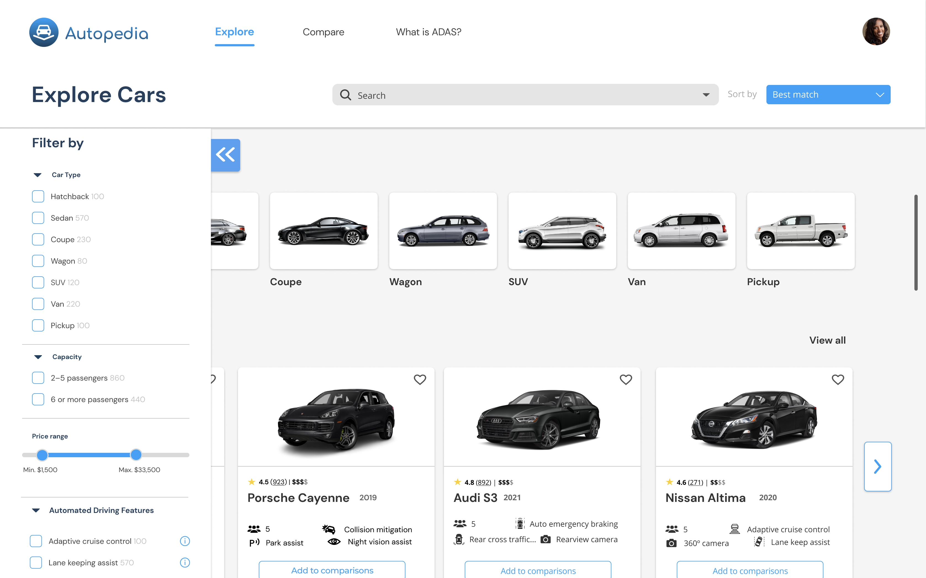
Task: Click Adaptive cruise control icon on Nissan card
Action: click(735, 529)
